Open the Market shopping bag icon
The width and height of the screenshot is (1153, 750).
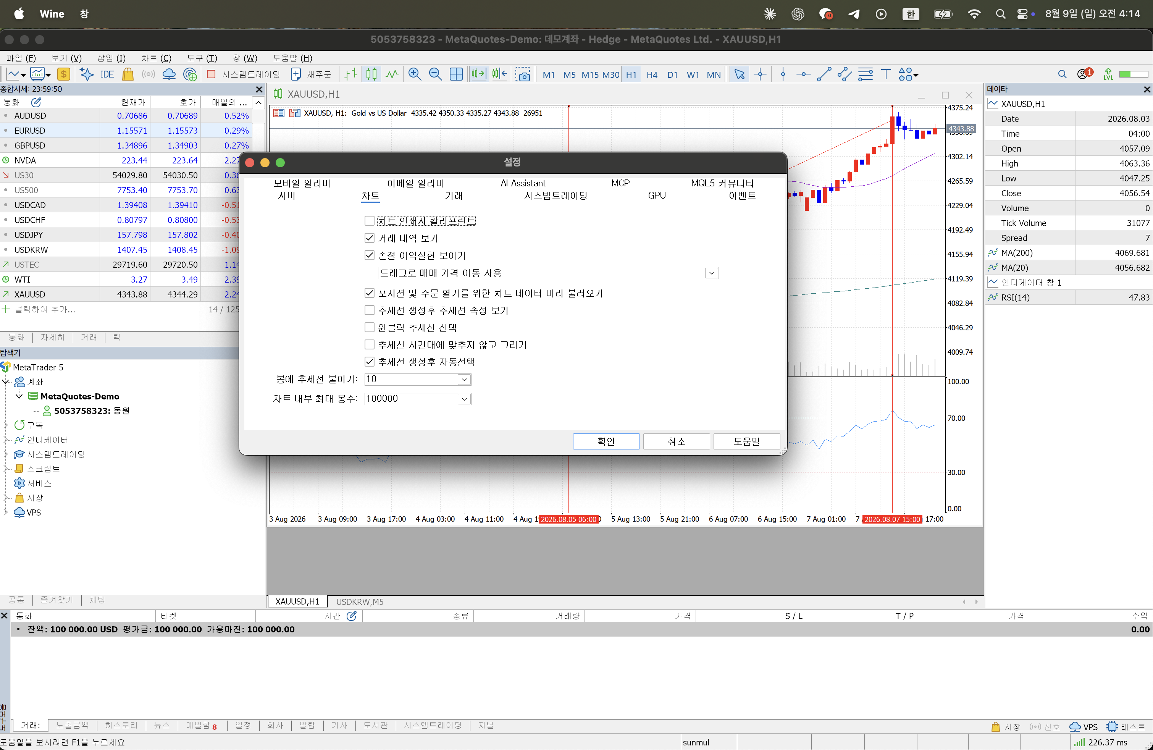pos(128,74)
